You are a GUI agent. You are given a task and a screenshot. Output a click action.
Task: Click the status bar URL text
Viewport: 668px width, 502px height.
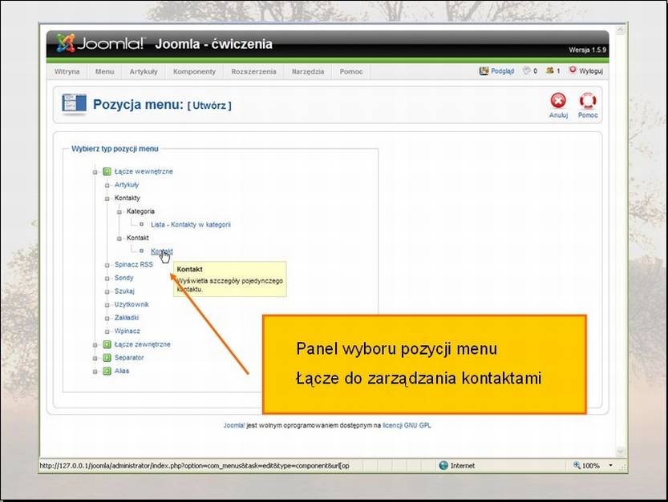(x=194, y=466)
